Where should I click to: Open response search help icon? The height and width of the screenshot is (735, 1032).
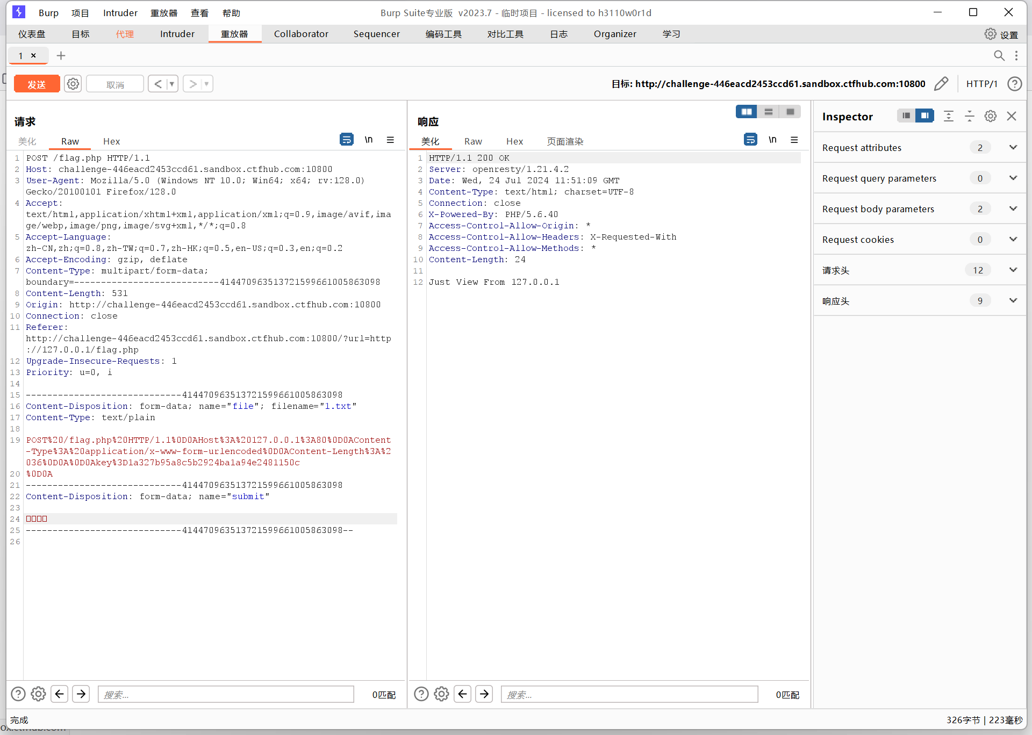coord(421,694)
